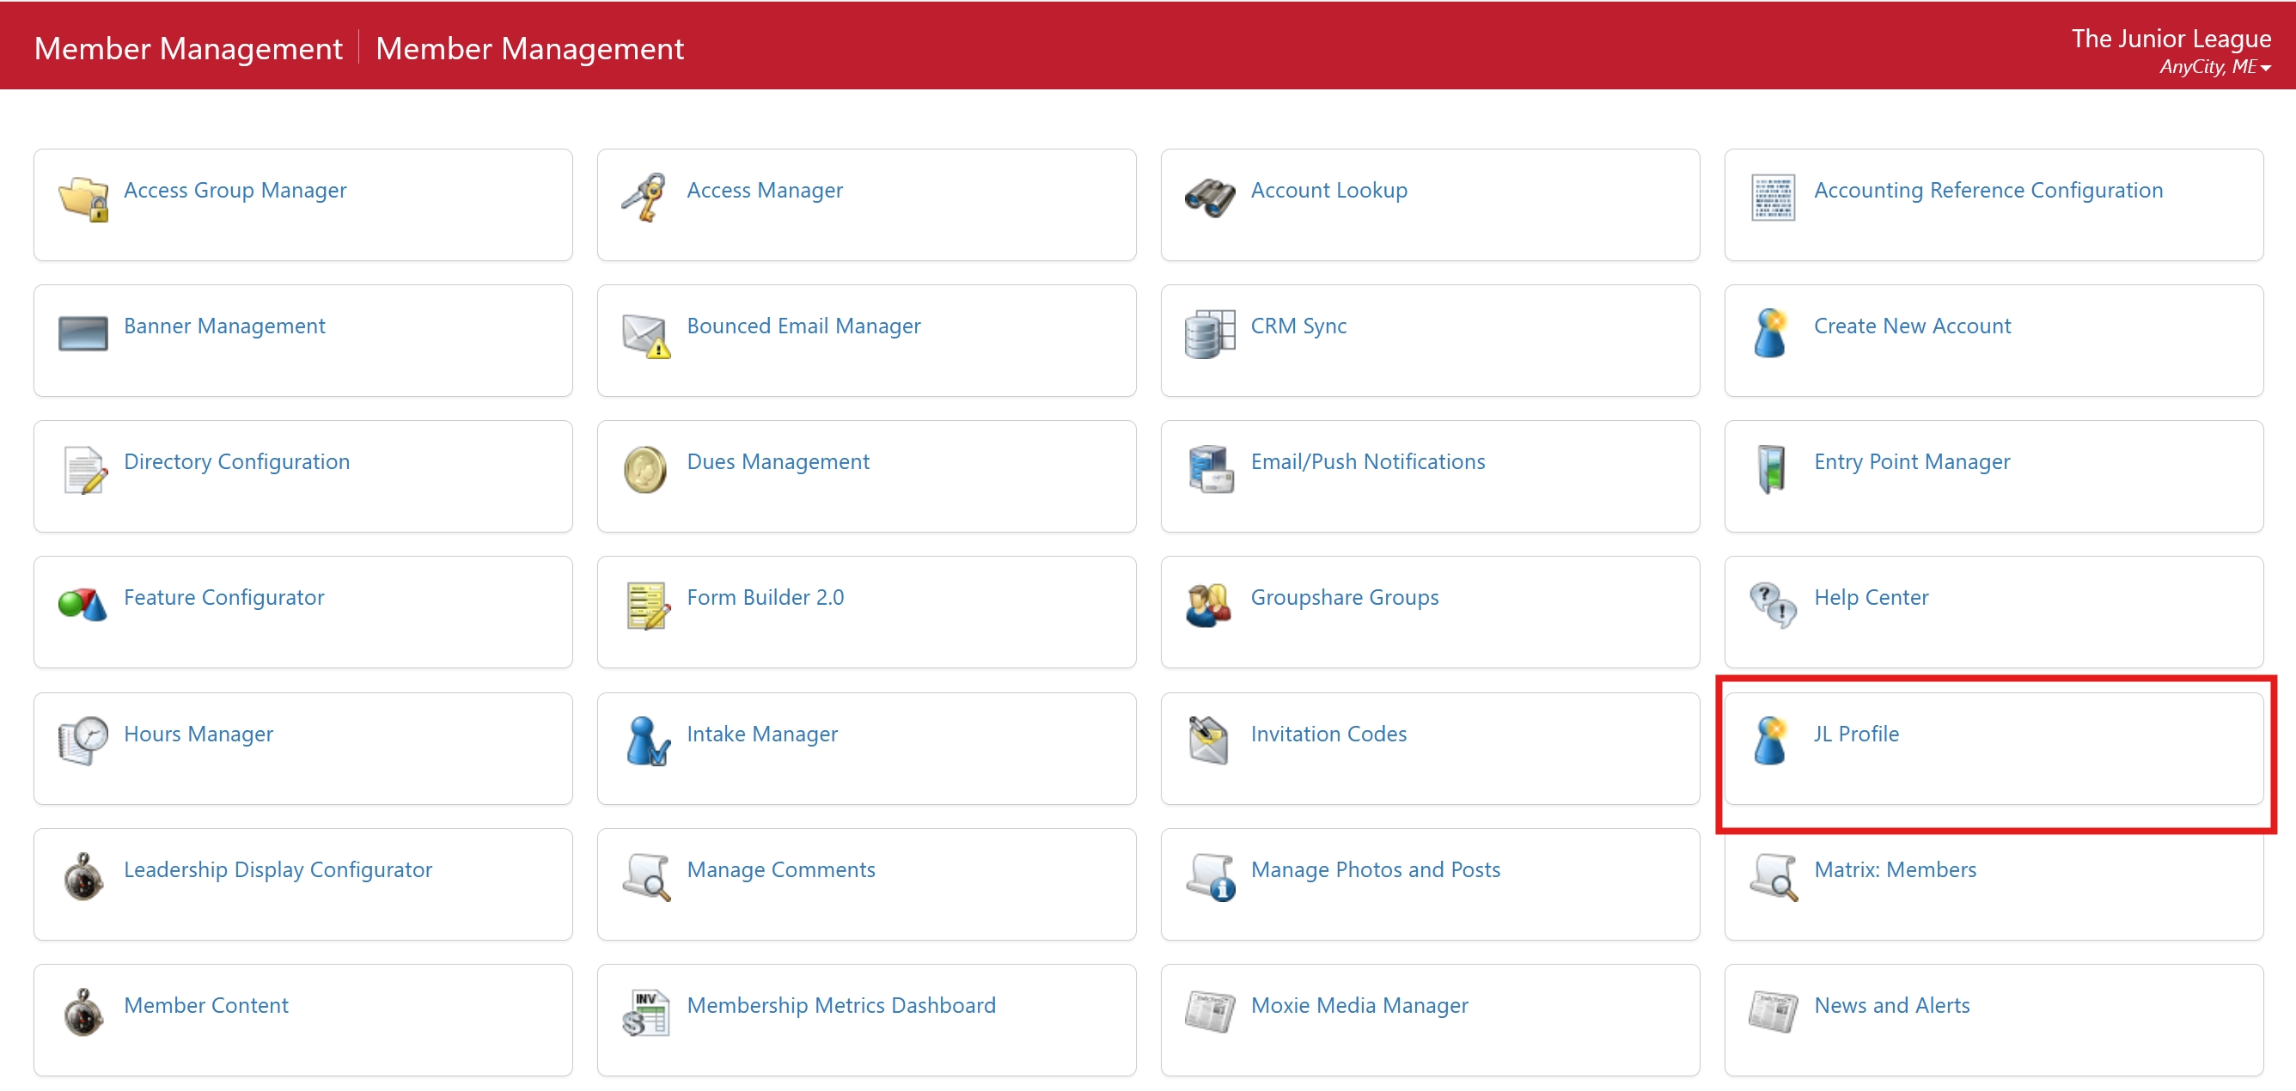Select the Matrix: Members tile
The image size is (2296, 1091).
[1895, 869]
